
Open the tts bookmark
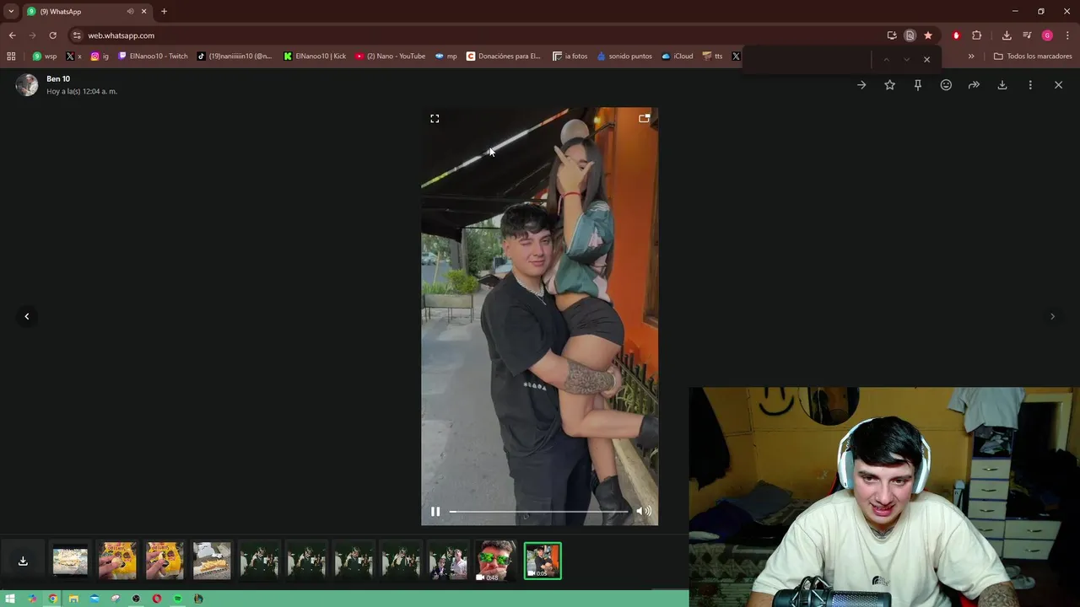pyautogui.click(x=713, y=56)
